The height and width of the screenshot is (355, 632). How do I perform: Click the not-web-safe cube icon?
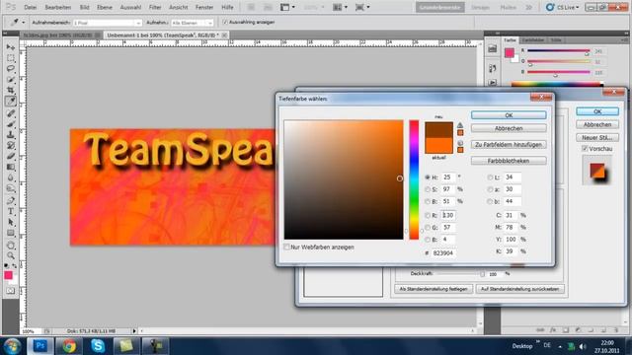[x=460, y=143]
